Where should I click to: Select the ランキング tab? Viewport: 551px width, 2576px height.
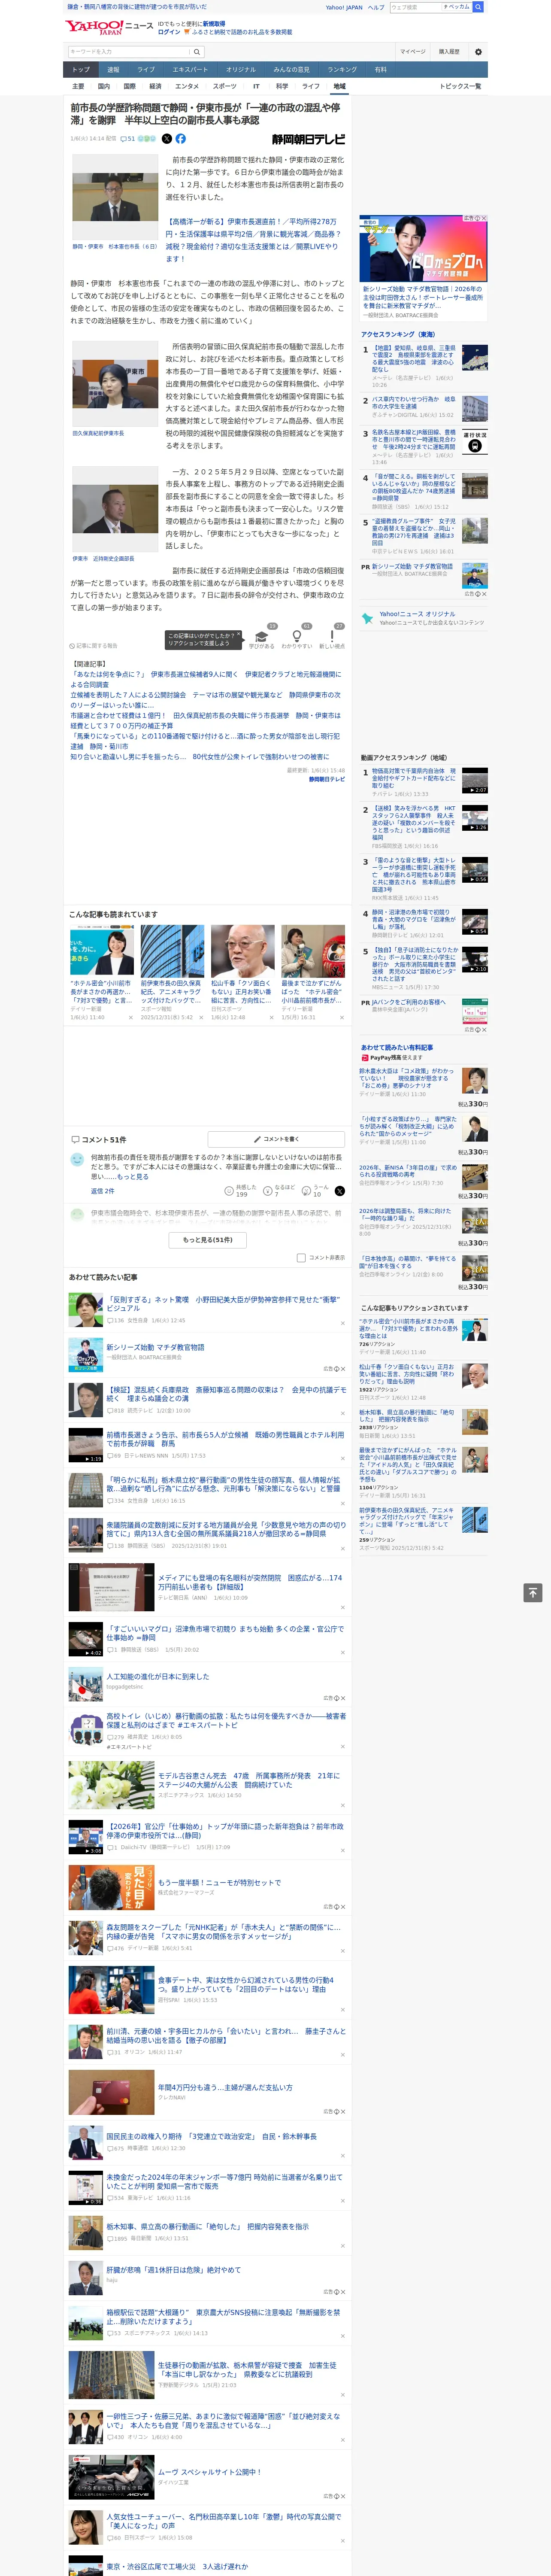coord(342,70)
